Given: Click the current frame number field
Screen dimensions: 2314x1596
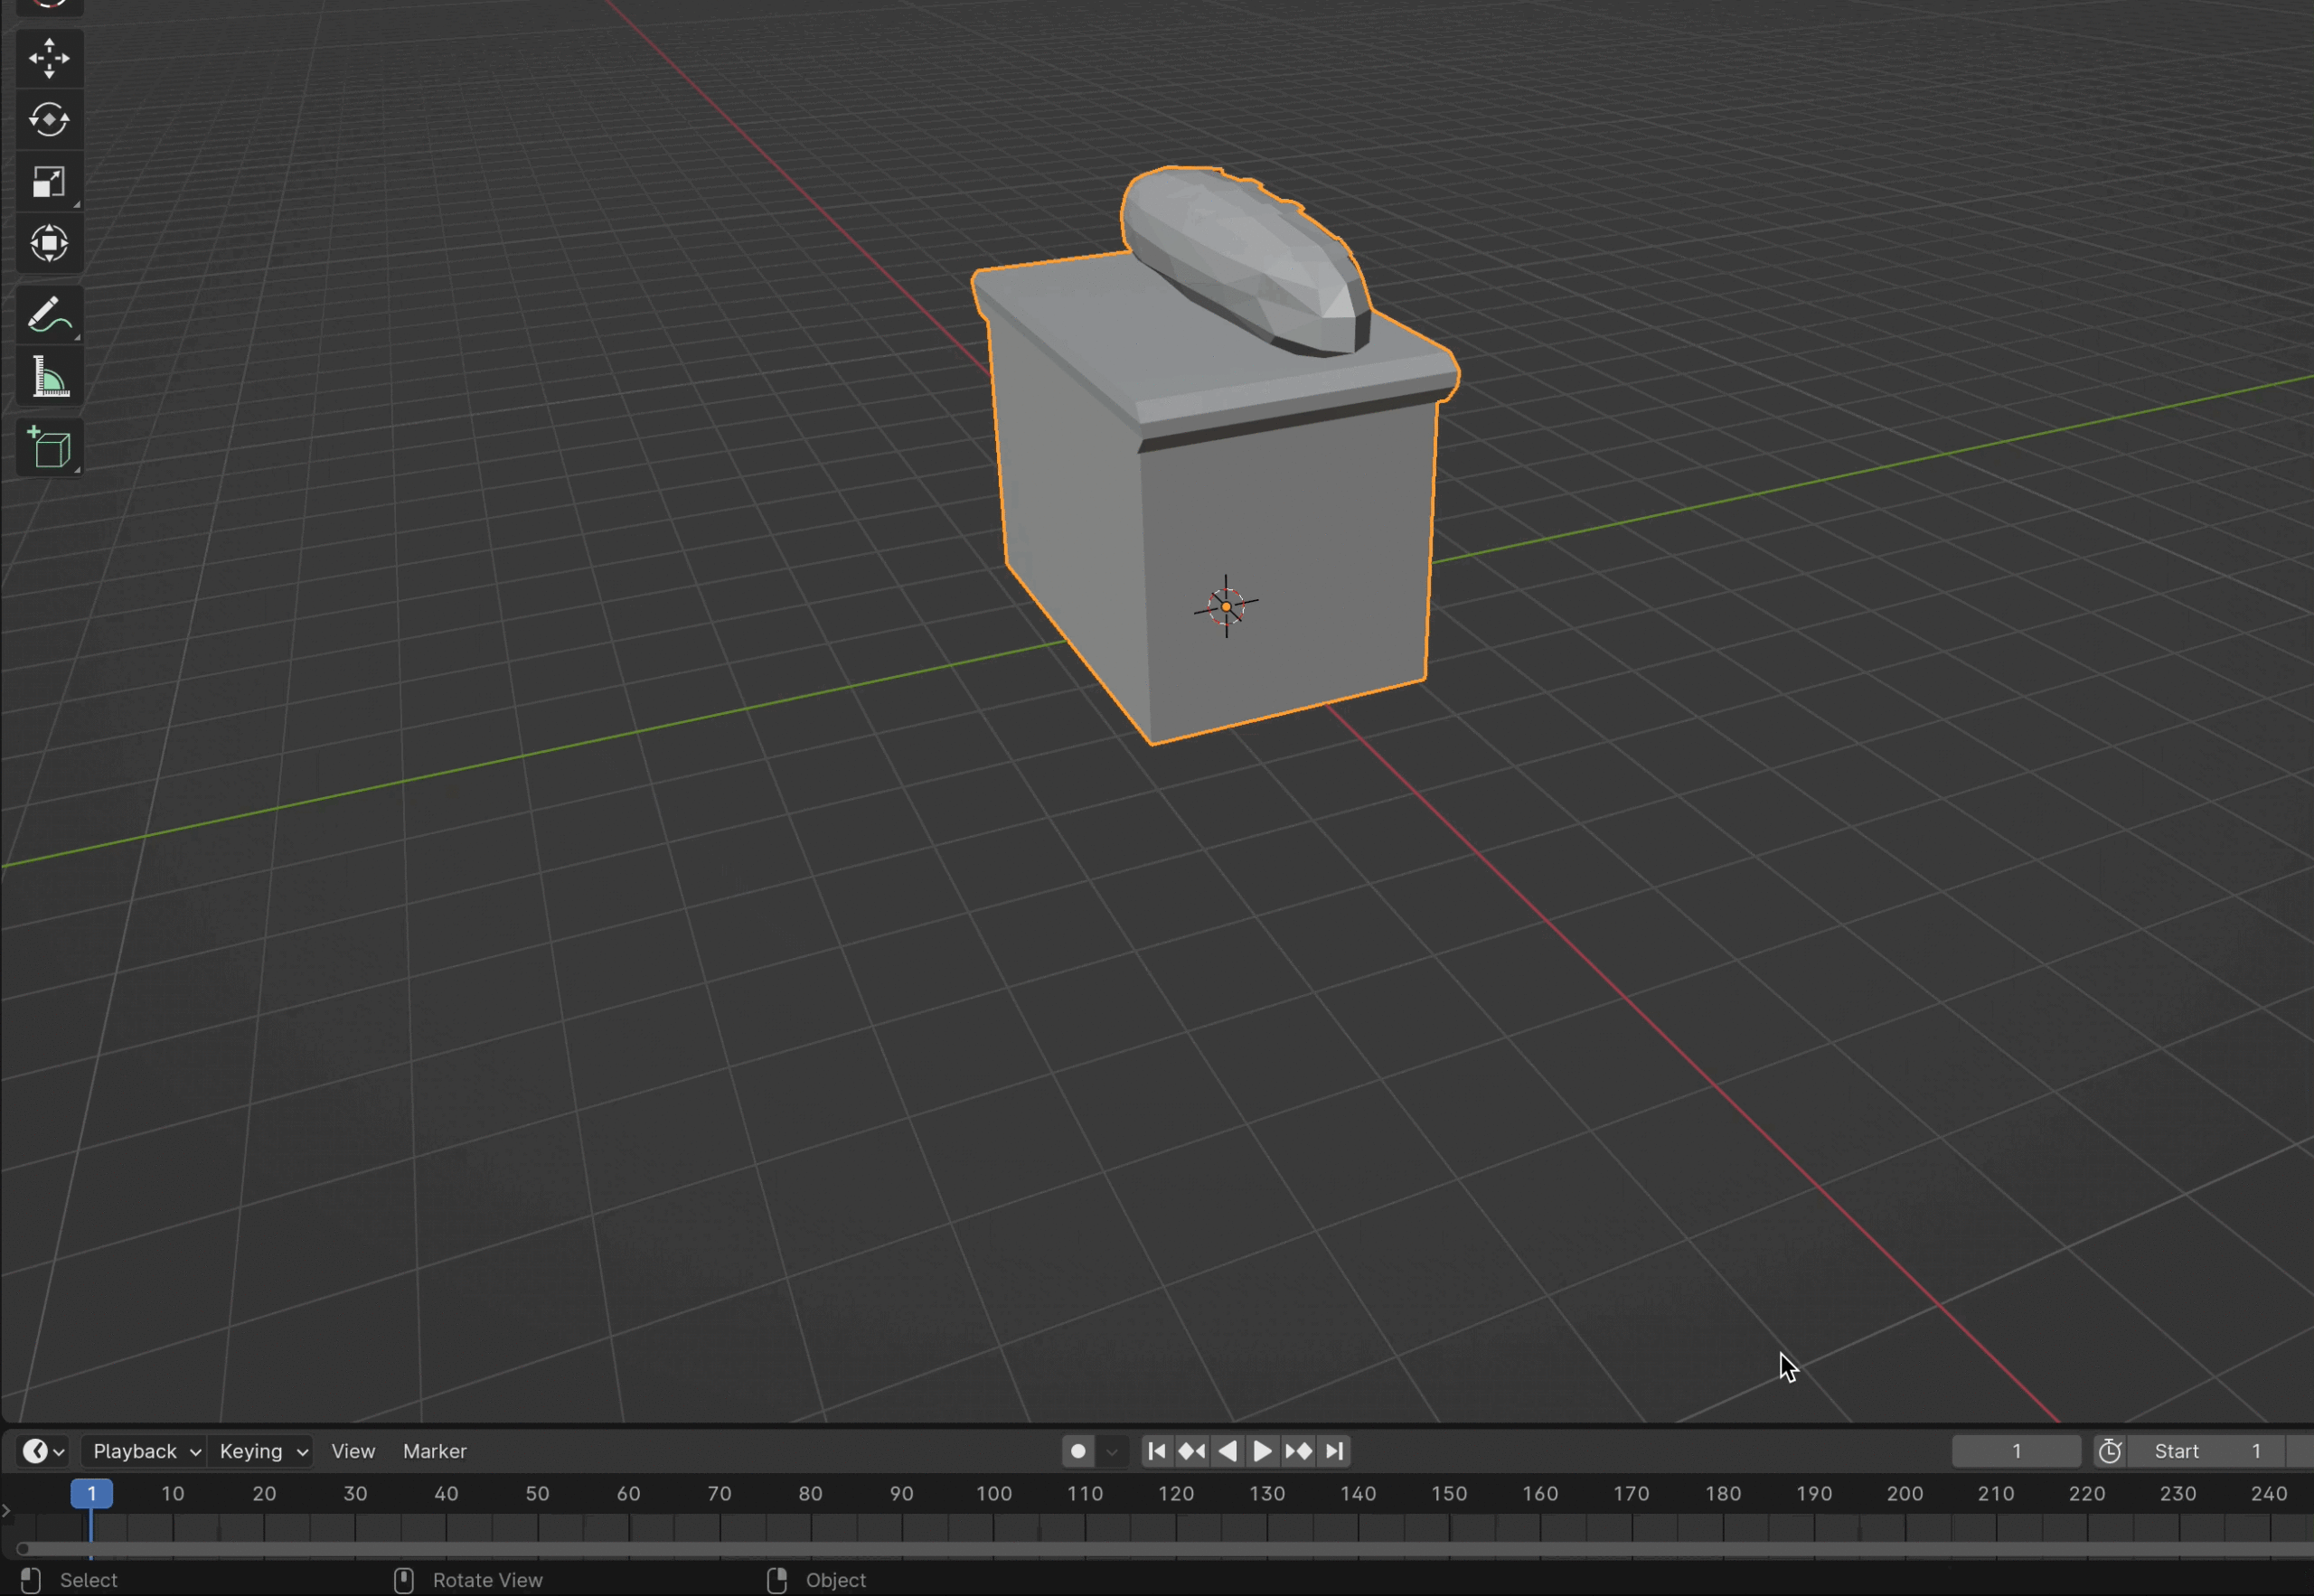Looking at the screenshot, I should [x=2015, y=1451].
